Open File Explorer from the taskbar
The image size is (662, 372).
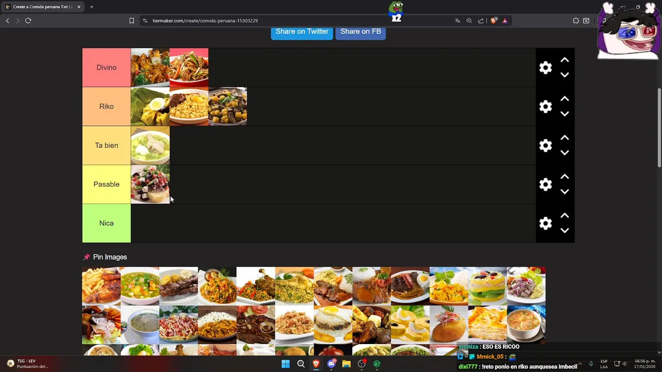coord(346,364)
